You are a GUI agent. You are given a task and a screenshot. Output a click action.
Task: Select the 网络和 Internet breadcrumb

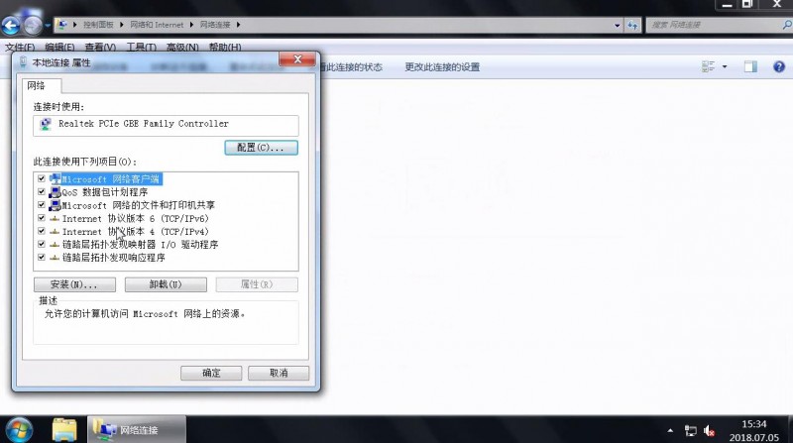tap(157, 24)
